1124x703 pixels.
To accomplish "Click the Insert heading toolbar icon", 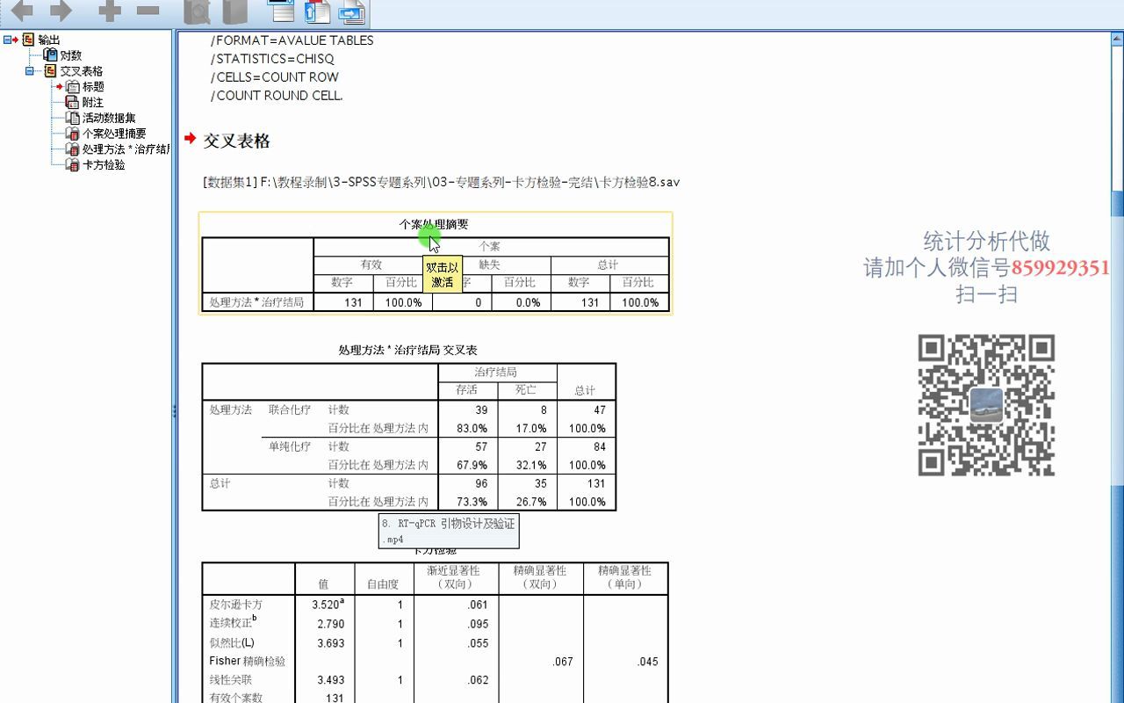I will click(x=282, y=11).
